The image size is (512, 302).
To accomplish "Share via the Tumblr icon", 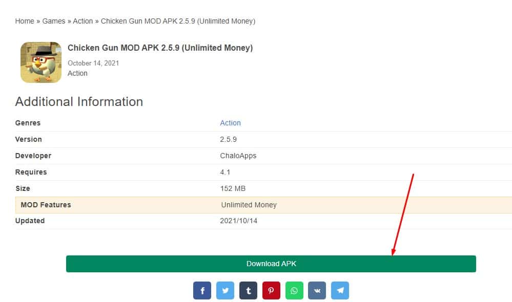I will click(248, 291).
